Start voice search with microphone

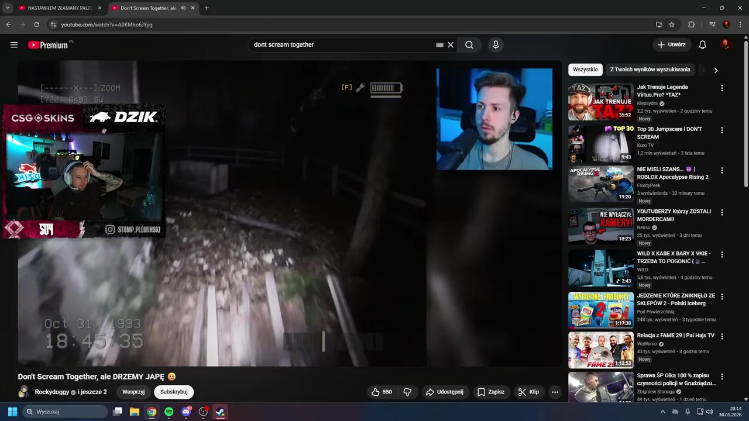(x=496, y=45)
